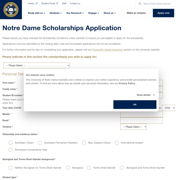Open the Campus dropdown
The width and height of the screenshot is (180, 180).
point(133,127)
